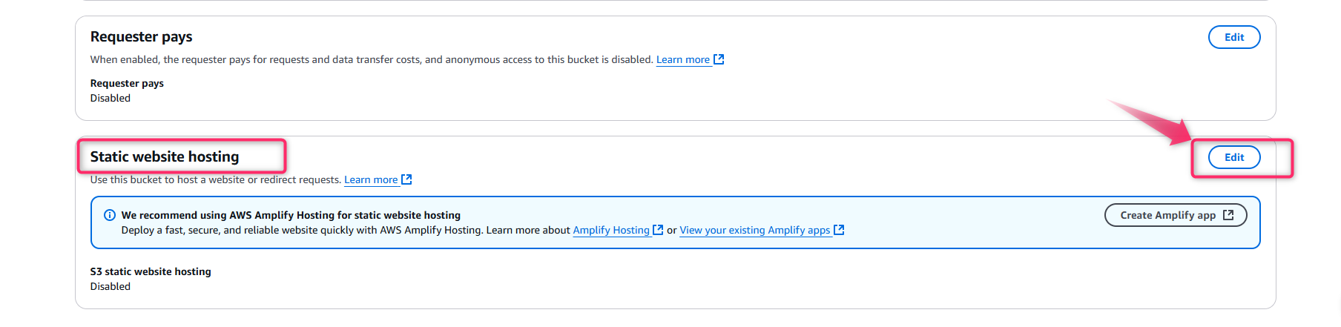
Task: Click Disabled status under Requester pays label
Action: tap(111, 98)
